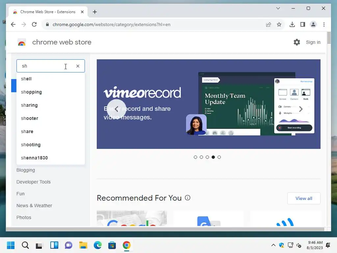Click the chrome web store logo
The width and height of the screenshot is (337, 253).
pos(21,42)
